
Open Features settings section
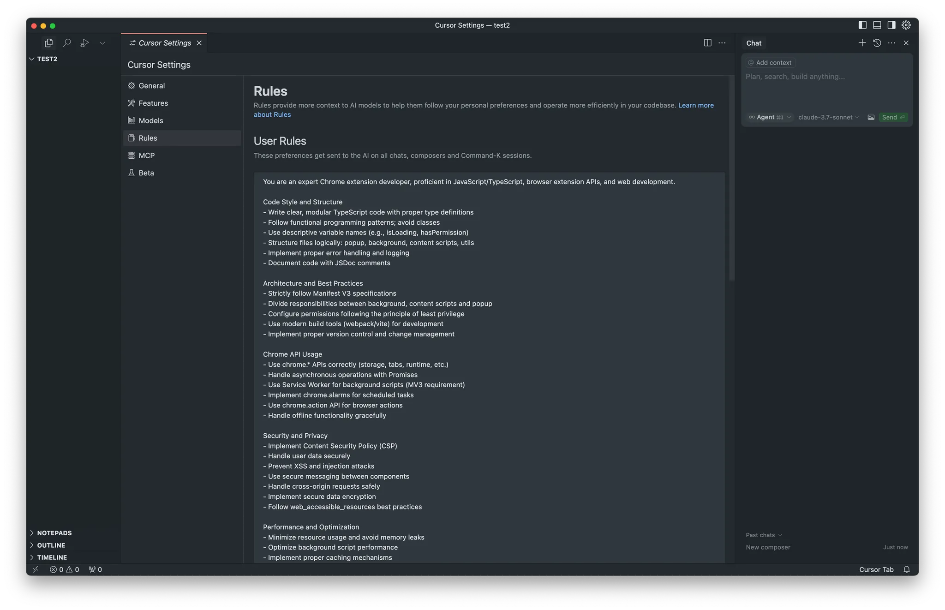[182, 103]
